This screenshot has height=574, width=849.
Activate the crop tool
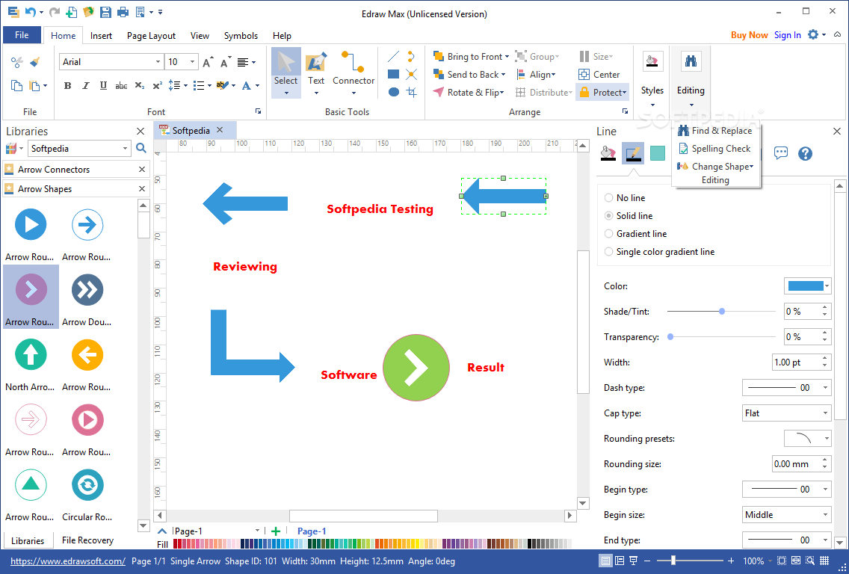click(412, 92)
